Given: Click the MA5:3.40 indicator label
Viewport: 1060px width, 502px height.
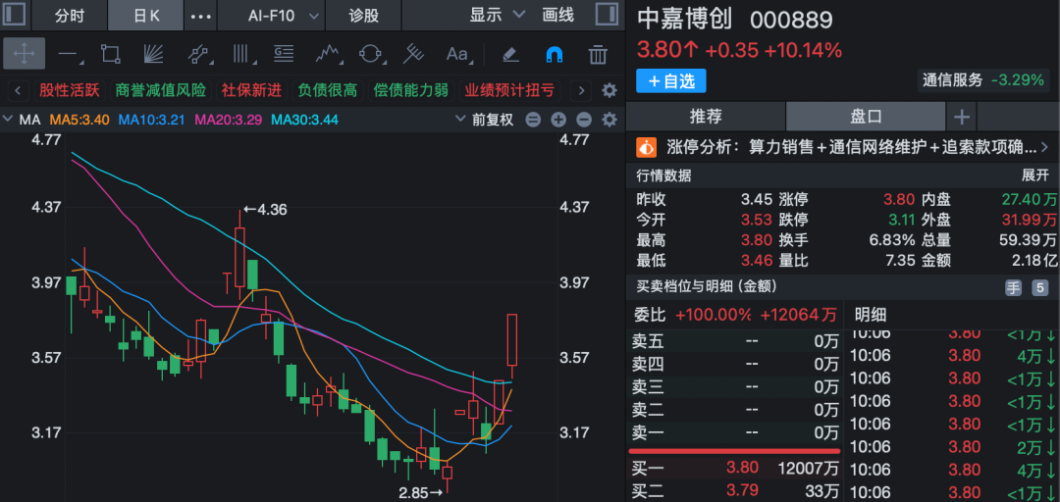Looking at the screenshot, I should (x=79, y=121).
